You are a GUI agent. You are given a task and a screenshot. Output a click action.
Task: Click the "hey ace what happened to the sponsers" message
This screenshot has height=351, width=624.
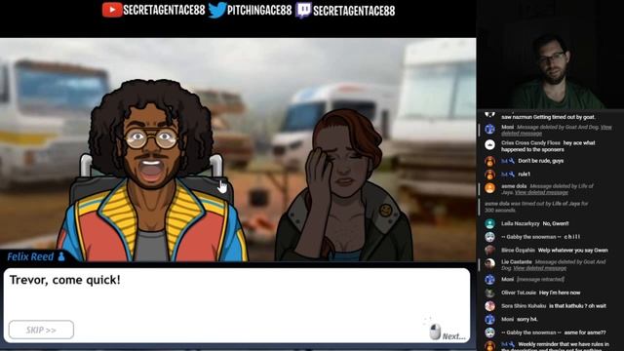(548, 146)
